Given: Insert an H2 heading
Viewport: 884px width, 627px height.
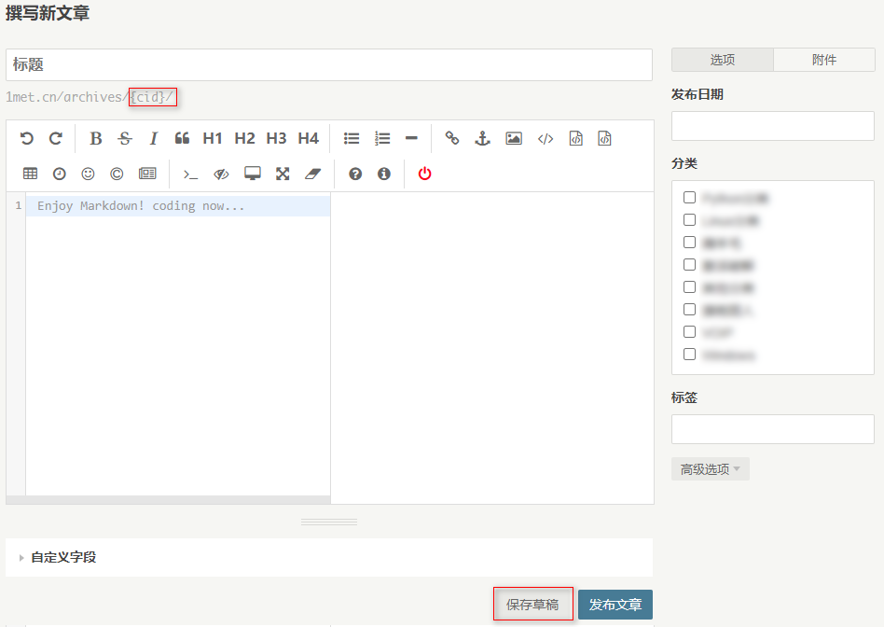Looking at the screenshot, I should point(244,138).
